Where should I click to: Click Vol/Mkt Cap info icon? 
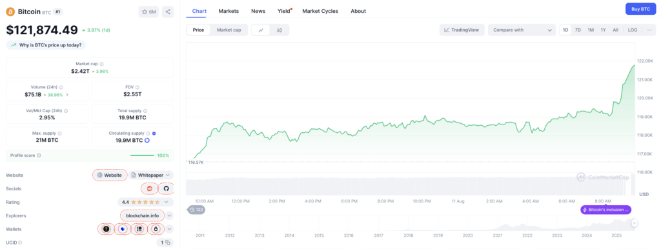pyautogui.click(x=66, y=111)
